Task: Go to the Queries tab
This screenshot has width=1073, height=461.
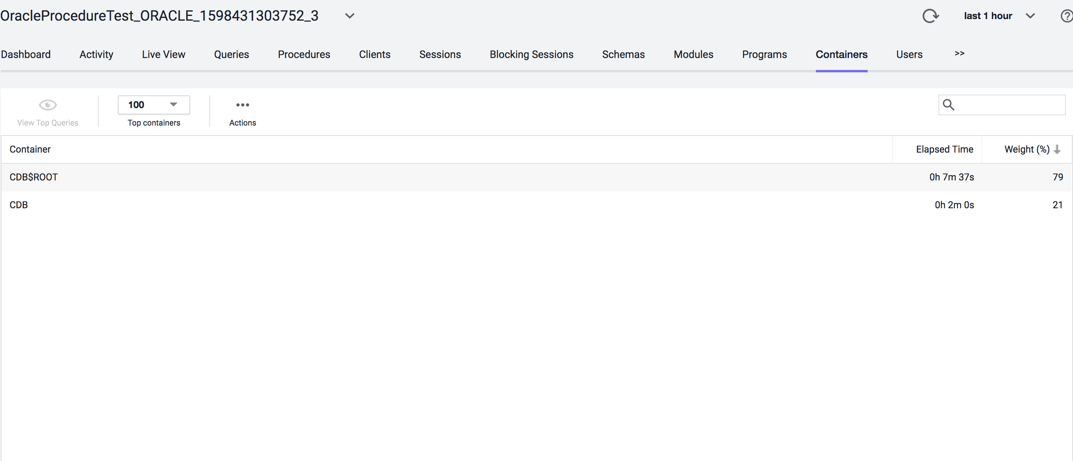Action: tap(231, 54)
